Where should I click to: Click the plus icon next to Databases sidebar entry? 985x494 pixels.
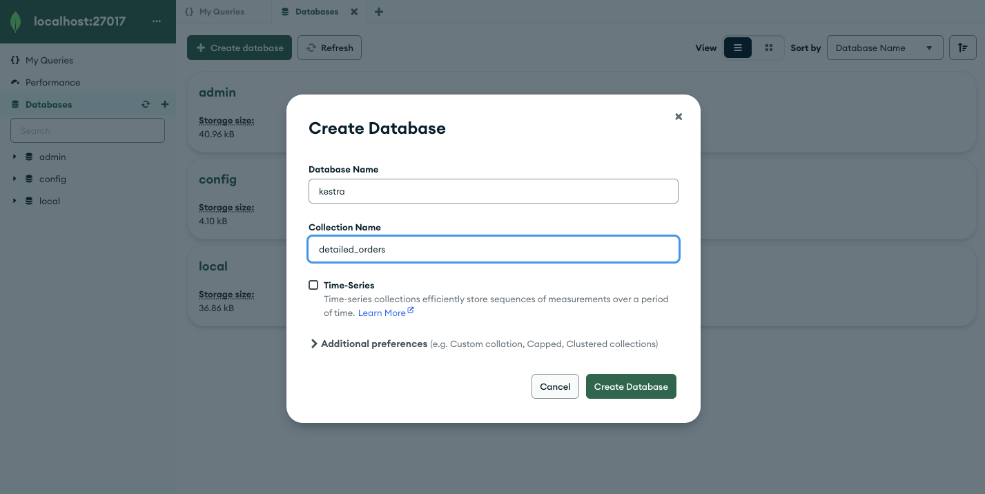click(164, 104)
